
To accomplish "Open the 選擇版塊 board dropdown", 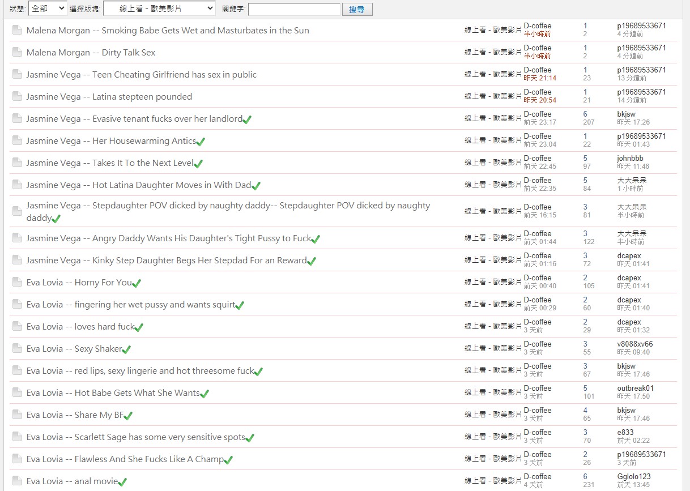I will (159, 8).
